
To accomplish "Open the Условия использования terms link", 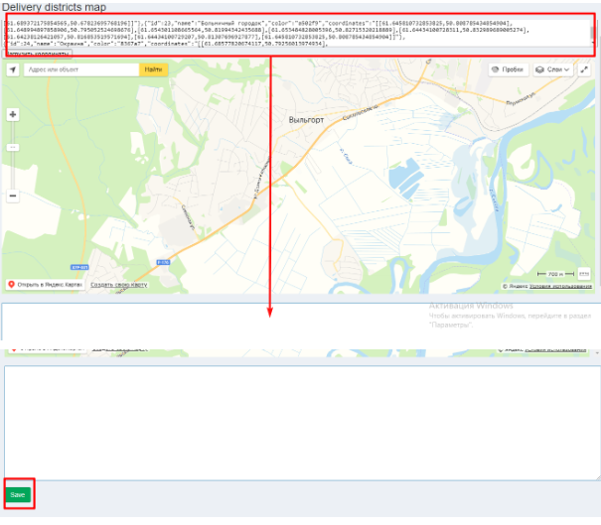I will click(560, 286).
